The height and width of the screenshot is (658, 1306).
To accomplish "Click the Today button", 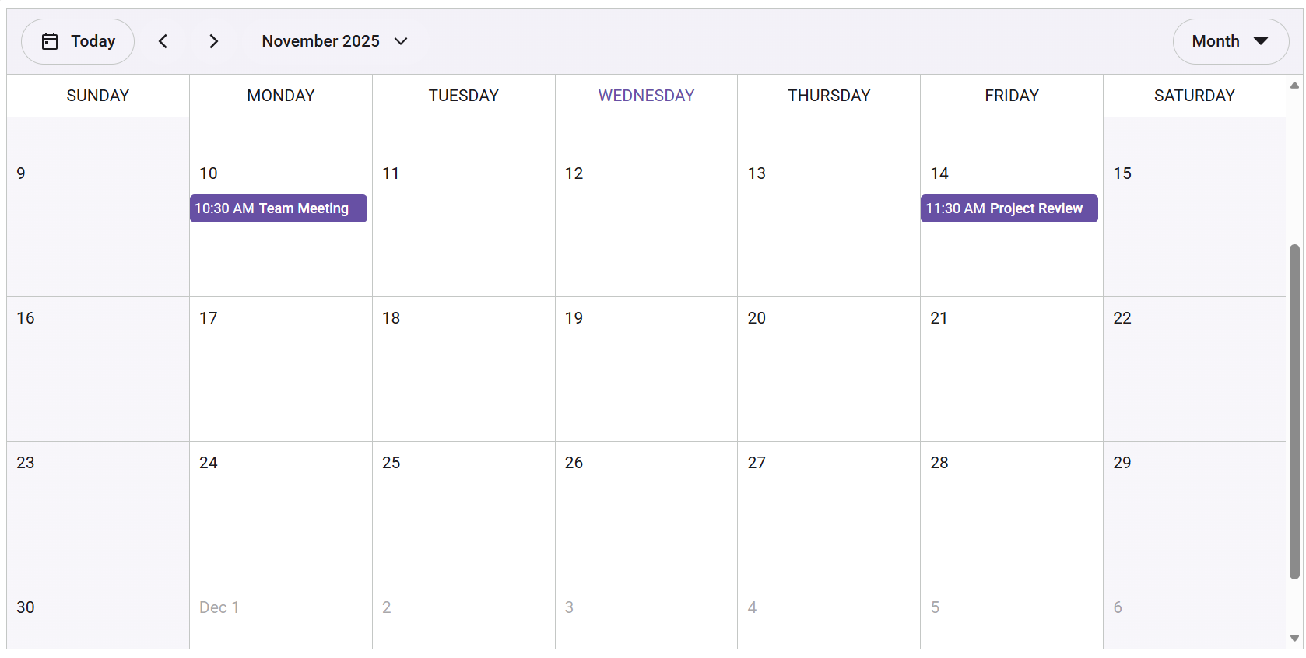I will click(78, 40).
